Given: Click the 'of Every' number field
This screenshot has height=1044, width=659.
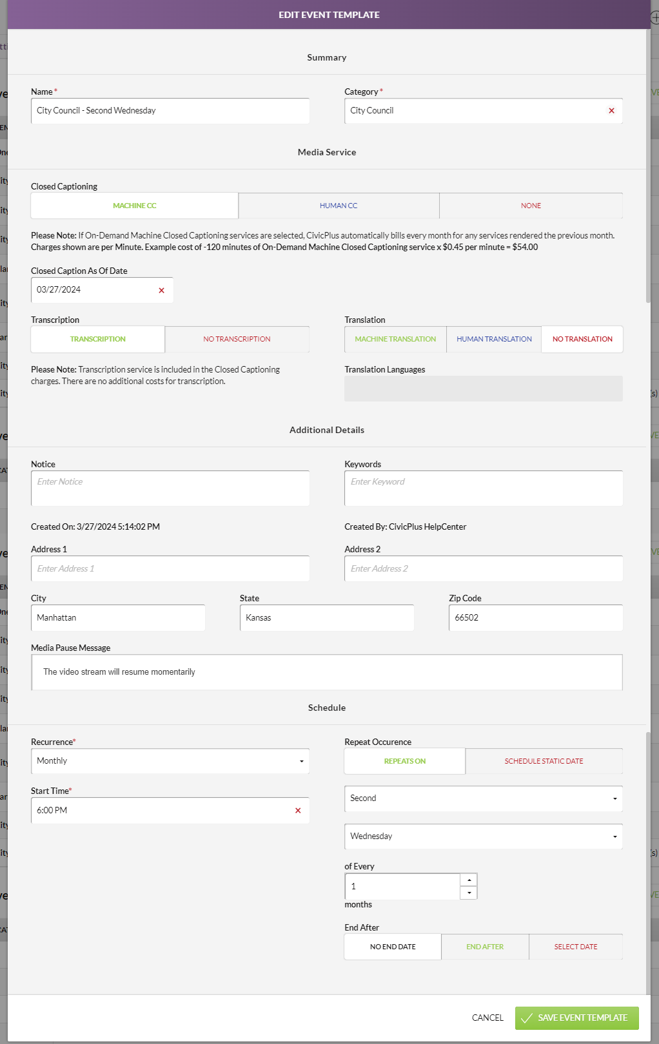Looking at the screenshot, I should point(402,887).
